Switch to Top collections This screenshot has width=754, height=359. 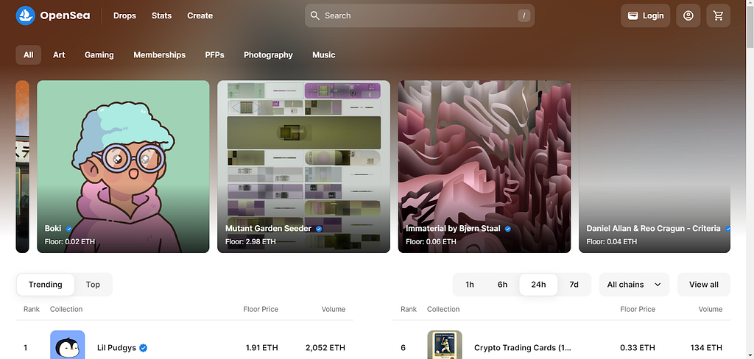pos(93,285)
